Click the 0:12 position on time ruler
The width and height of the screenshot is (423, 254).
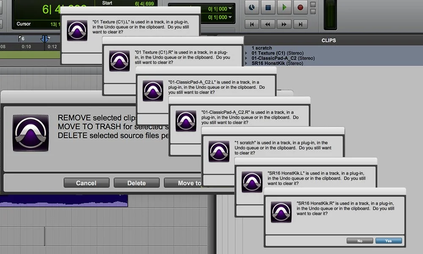tap(52, 47)
